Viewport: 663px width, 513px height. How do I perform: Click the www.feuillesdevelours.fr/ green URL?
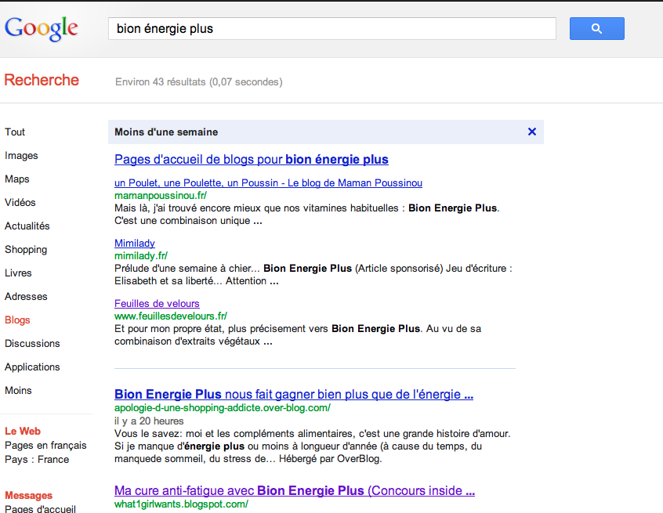(171, 316)
